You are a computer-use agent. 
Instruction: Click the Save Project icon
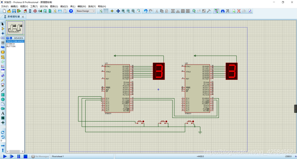tap(14, 11)
